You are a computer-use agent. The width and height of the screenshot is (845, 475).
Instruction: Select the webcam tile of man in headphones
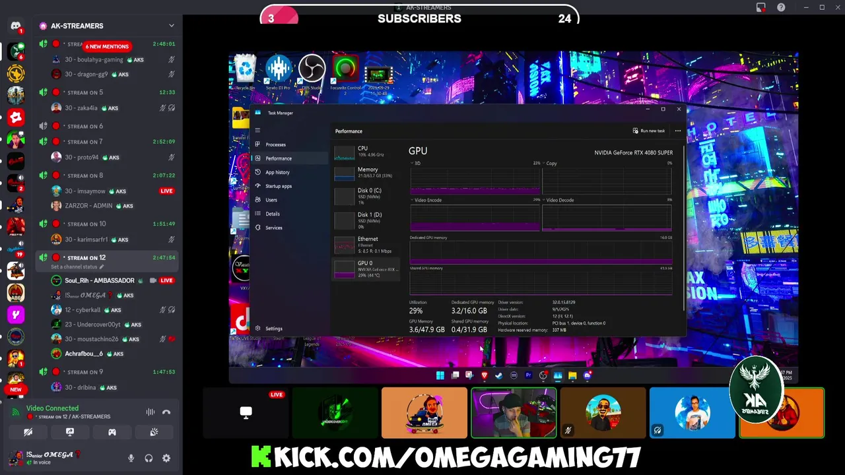point(514,413)
